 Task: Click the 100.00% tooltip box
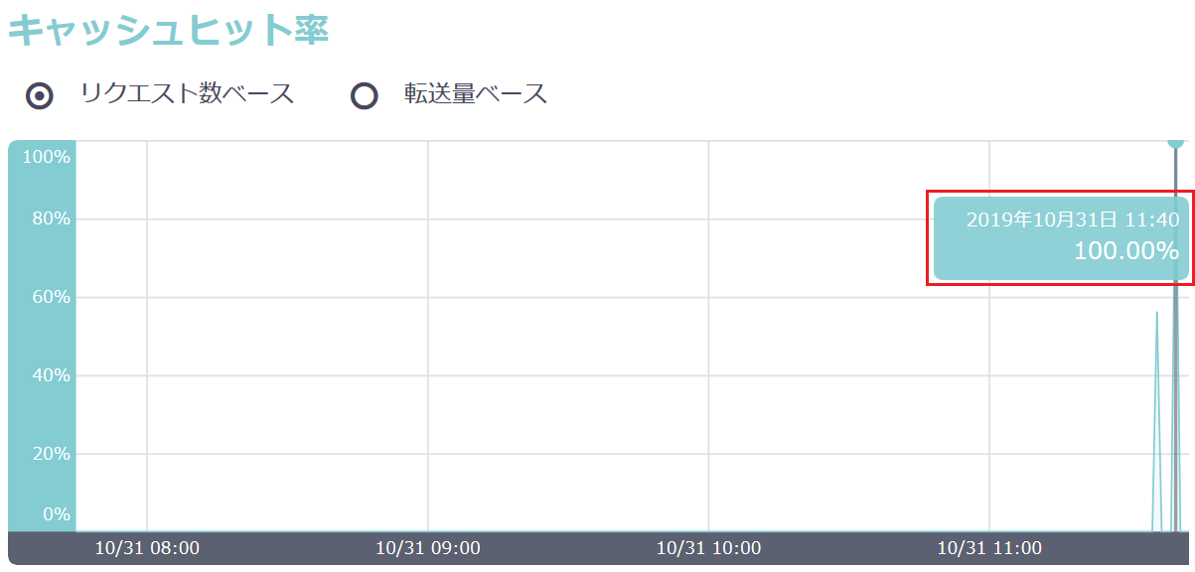click(1061, 238)
